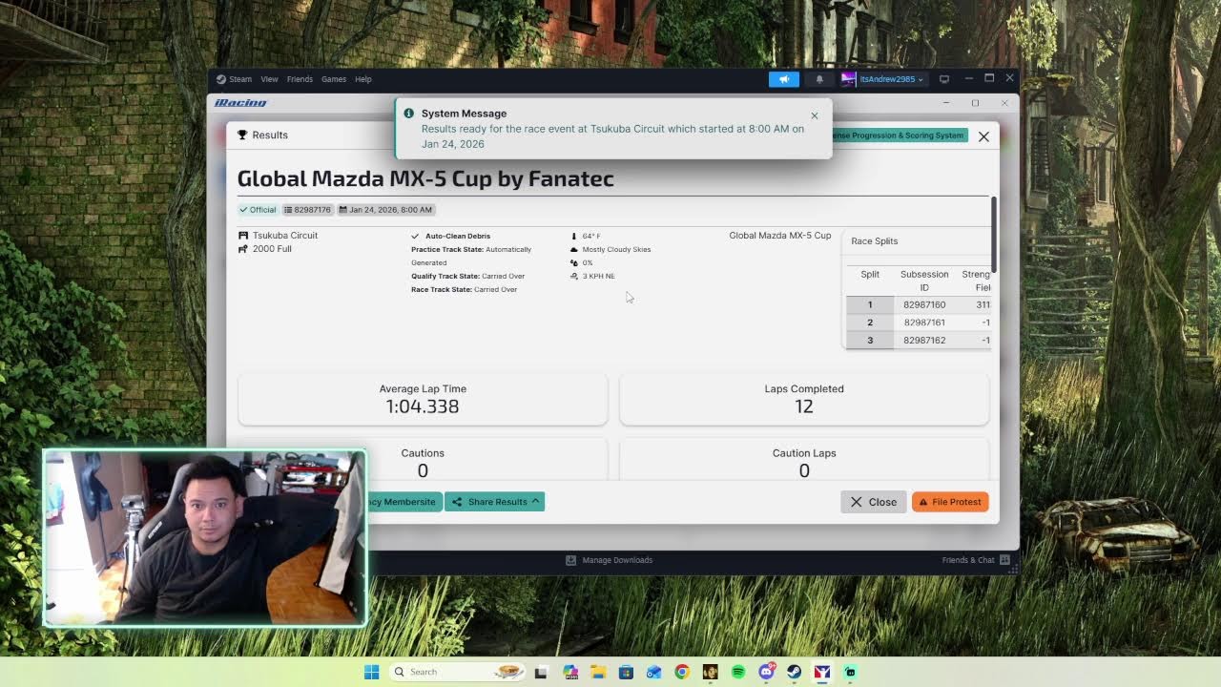Click the Subsession ID column header
The width and height of the screenshot is (1221, 687).
(924, 281)
